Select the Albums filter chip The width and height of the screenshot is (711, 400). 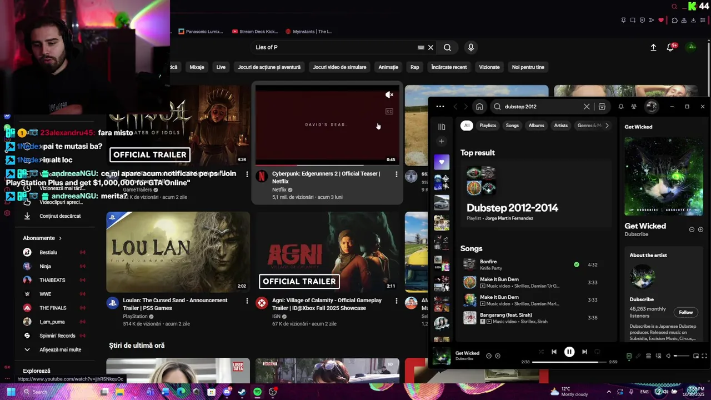coord(537,126)
